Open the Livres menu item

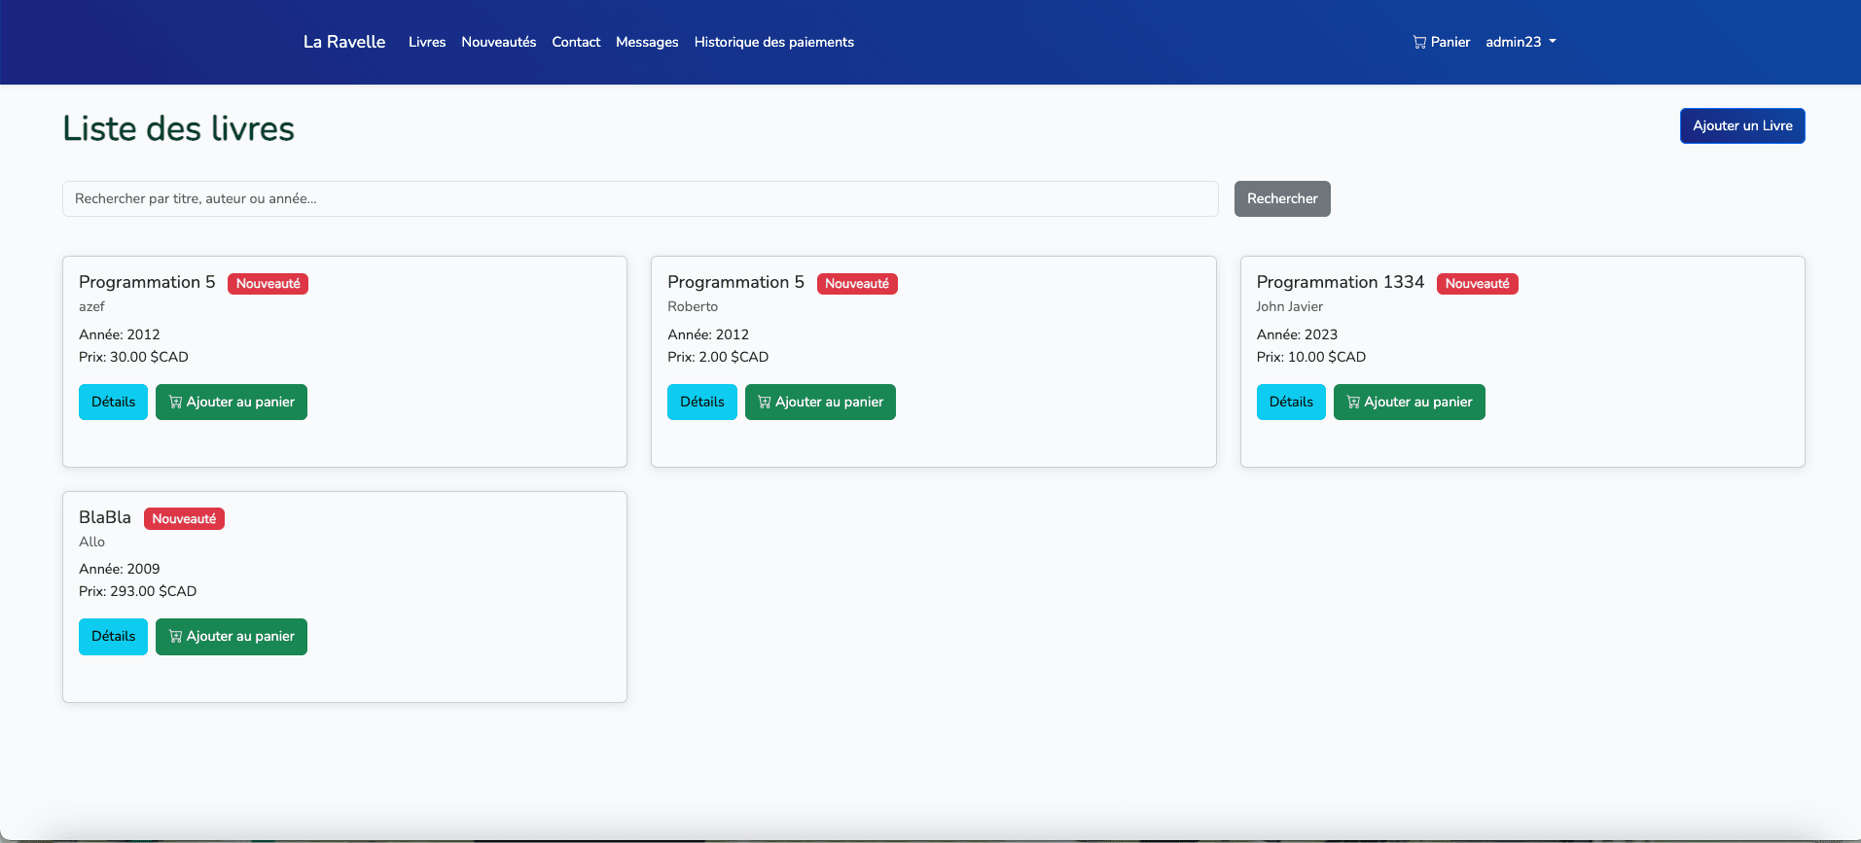pos(427,42)
